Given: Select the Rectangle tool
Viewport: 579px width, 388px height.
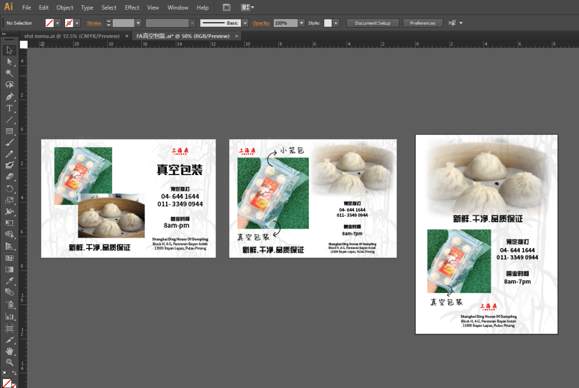Looking at the screenshot, I should (x=10, y=131).
